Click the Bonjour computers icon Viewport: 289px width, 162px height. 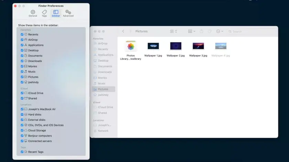[x=26, y=136]
